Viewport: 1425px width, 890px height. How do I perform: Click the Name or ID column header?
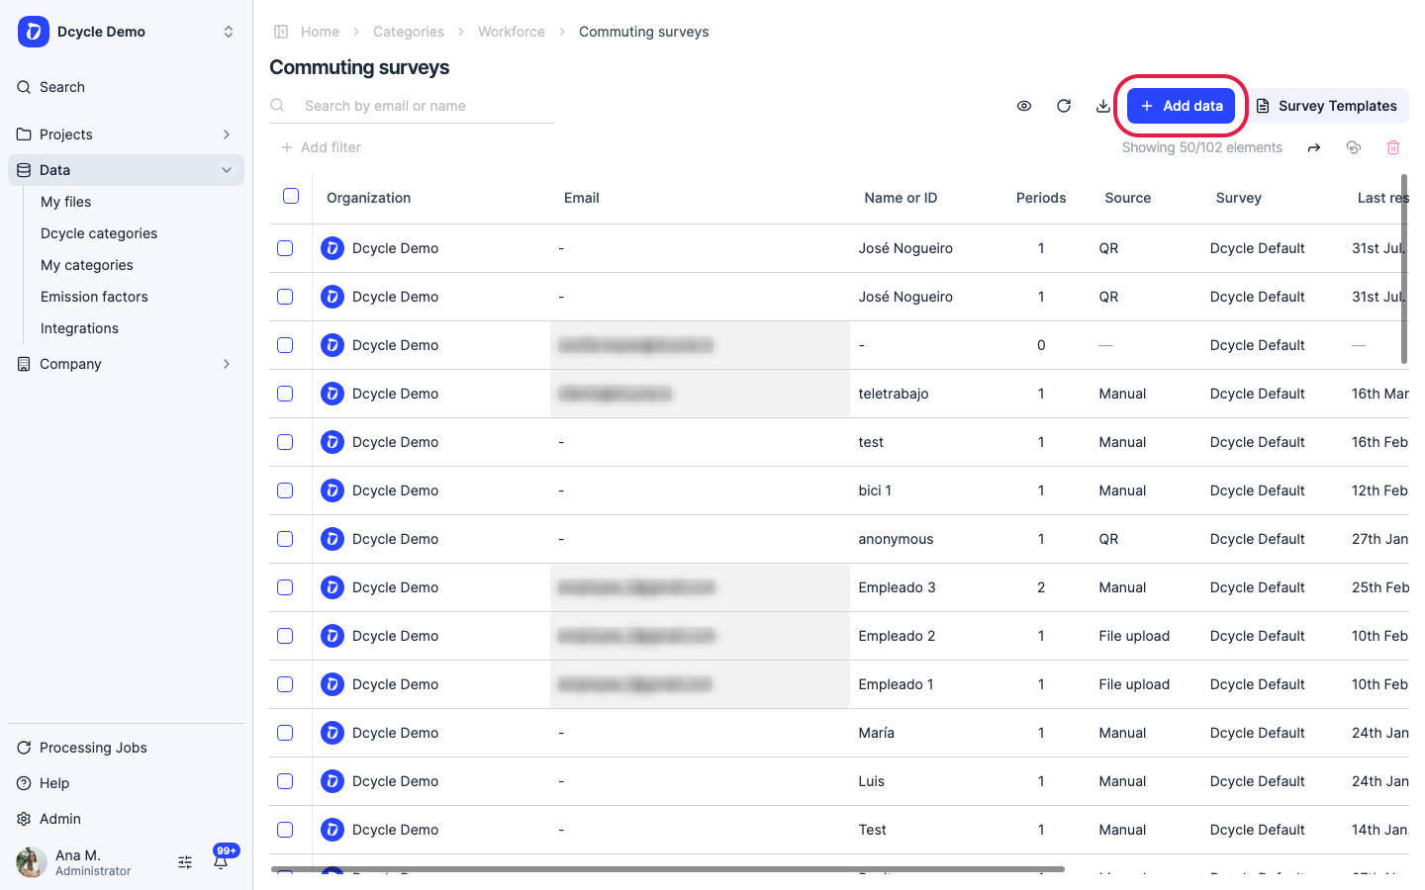point(901,198)
